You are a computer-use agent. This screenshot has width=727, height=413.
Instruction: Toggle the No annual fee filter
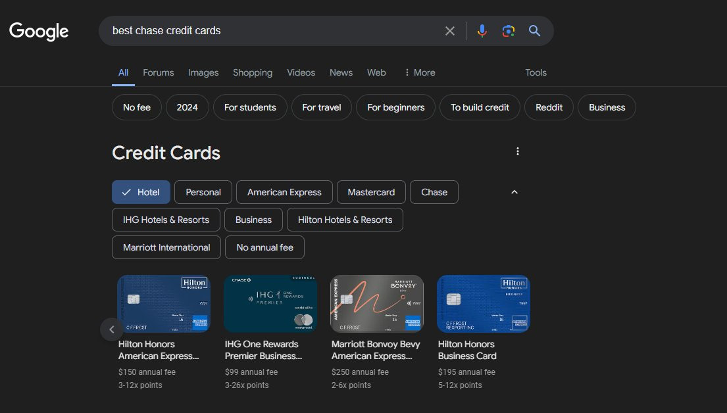(264, 247)
